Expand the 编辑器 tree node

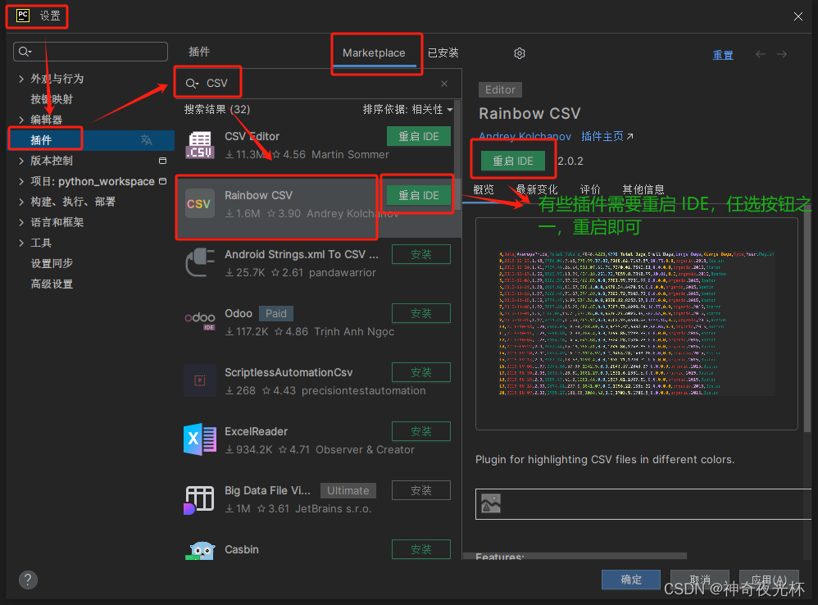pos(20,120)
